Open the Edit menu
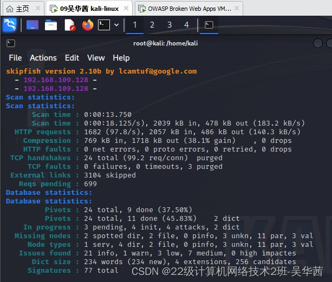This screenshot has width=332, height=282. [x=72, y=58]
